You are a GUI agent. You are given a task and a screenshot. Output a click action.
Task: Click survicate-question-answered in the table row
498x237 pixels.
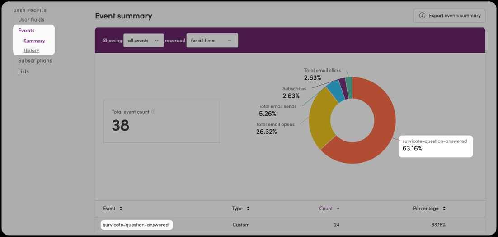click(136, 225)
